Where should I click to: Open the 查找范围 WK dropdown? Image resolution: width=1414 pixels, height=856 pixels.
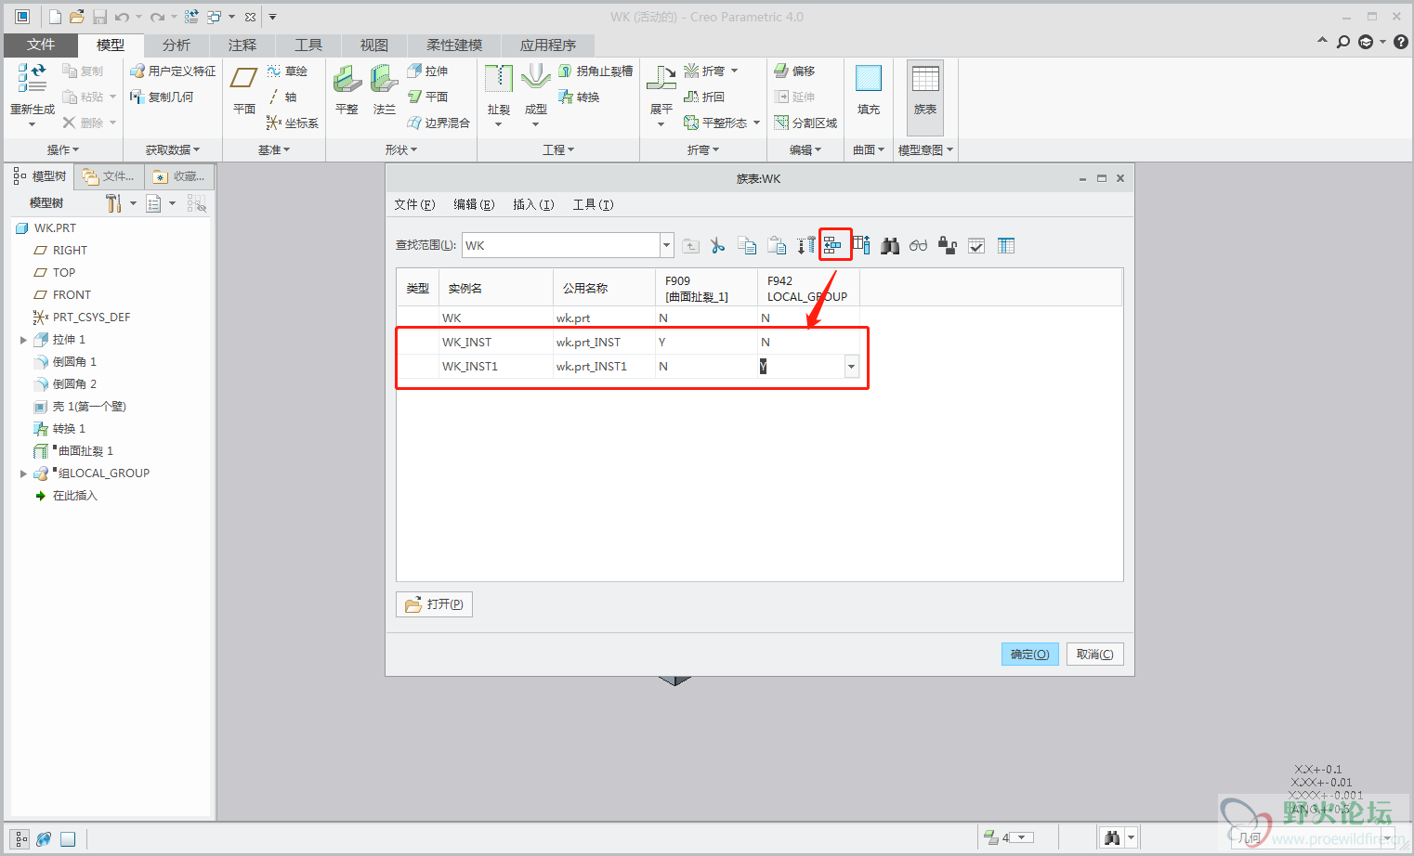(x=666, y=245)
